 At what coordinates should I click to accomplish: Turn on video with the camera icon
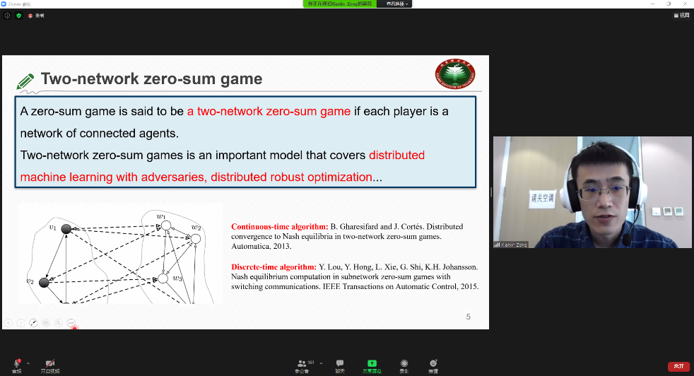pos(49,363)
